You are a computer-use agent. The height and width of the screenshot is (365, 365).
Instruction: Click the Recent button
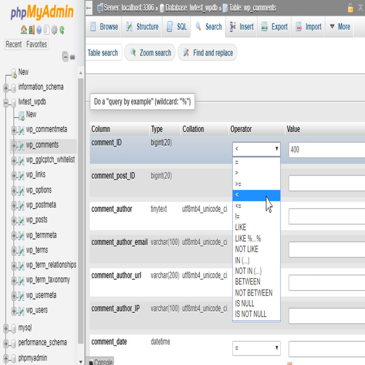tap(14, 45)
